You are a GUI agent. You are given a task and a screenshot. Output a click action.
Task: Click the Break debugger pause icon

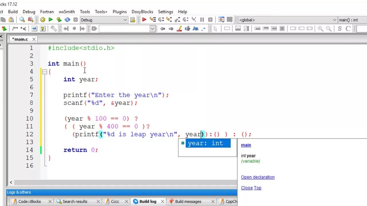tap(202, 20)
